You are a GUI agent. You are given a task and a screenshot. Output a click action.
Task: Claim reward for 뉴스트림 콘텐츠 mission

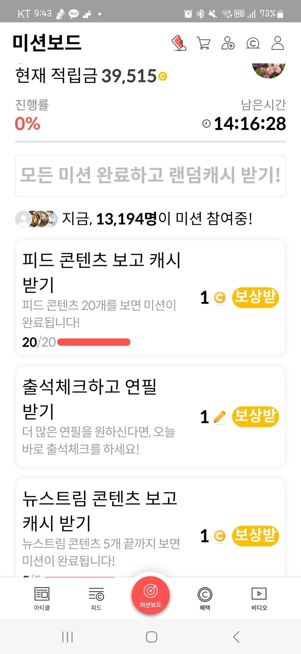pyautogui.click(x=255, y=536)
